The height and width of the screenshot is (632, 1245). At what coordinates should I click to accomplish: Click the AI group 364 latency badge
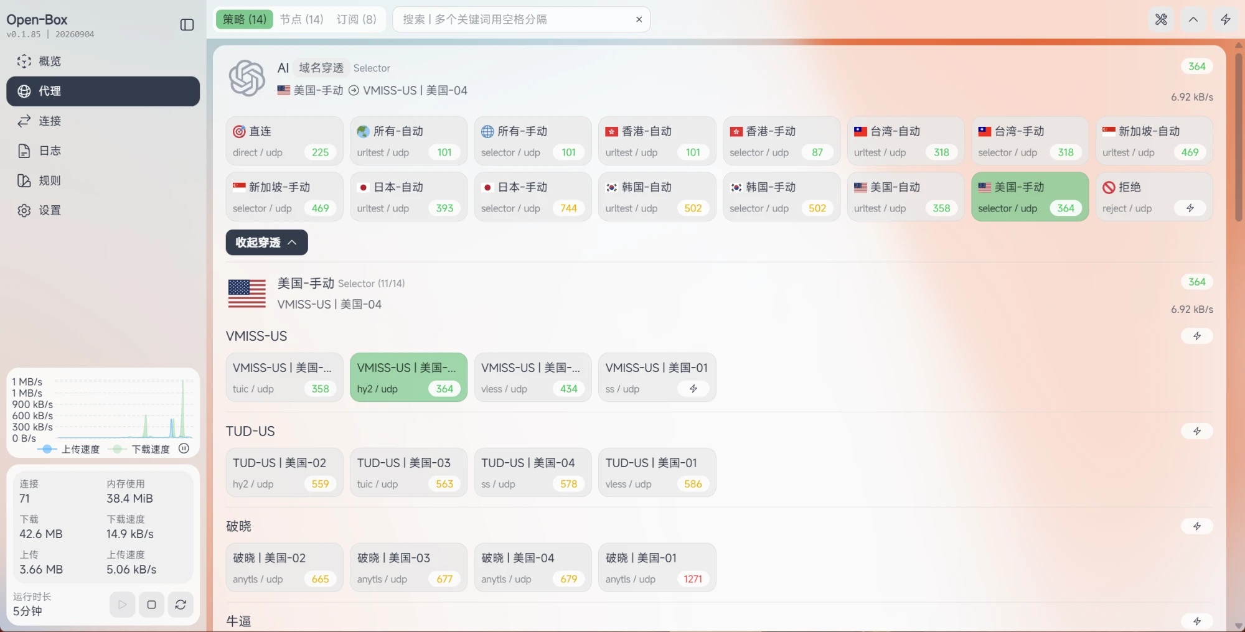pyautogui.click(x=1197, y=67)
